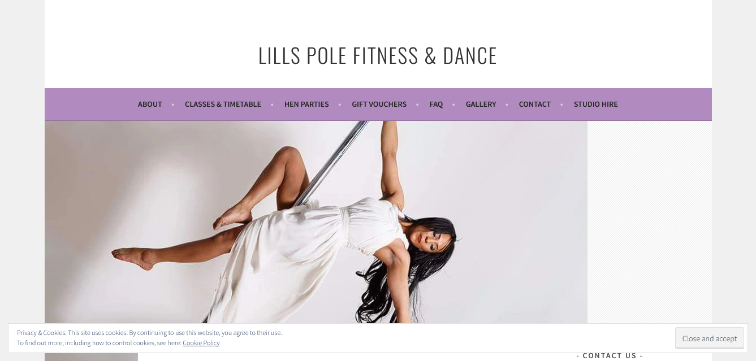Go to Studio Hire page
Image resolution: width=756 pixels, height=361 pixels.
click(595, 105)
